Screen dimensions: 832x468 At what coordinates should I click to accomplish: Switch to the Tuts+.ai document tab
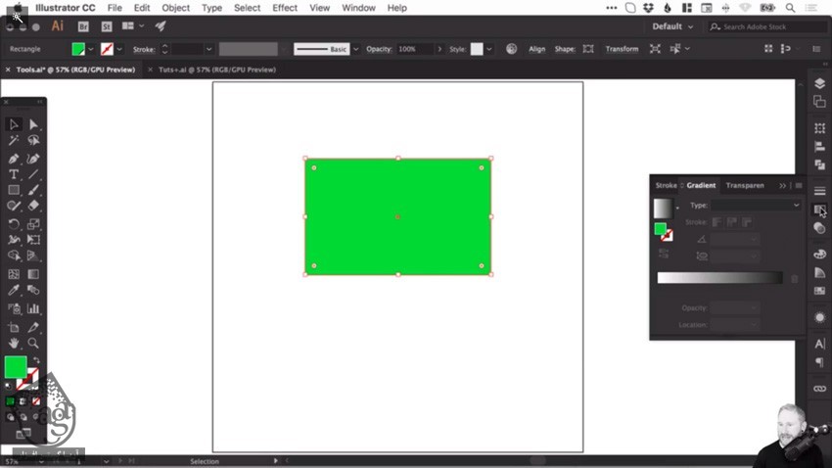pos(217,70)
